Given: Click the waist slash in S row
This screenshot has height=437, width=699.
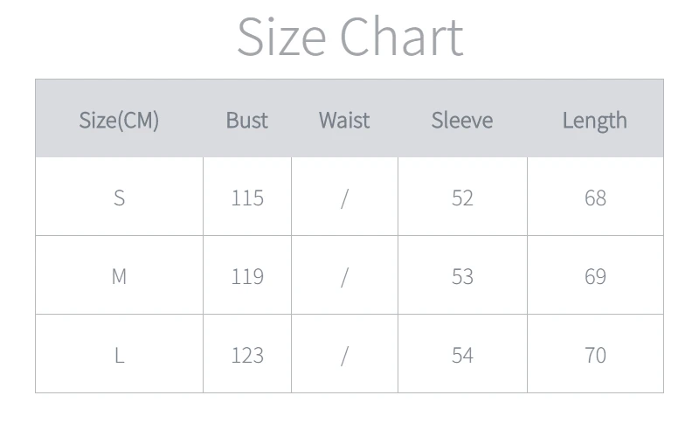Looking at the screenshot, I should 344,198.
